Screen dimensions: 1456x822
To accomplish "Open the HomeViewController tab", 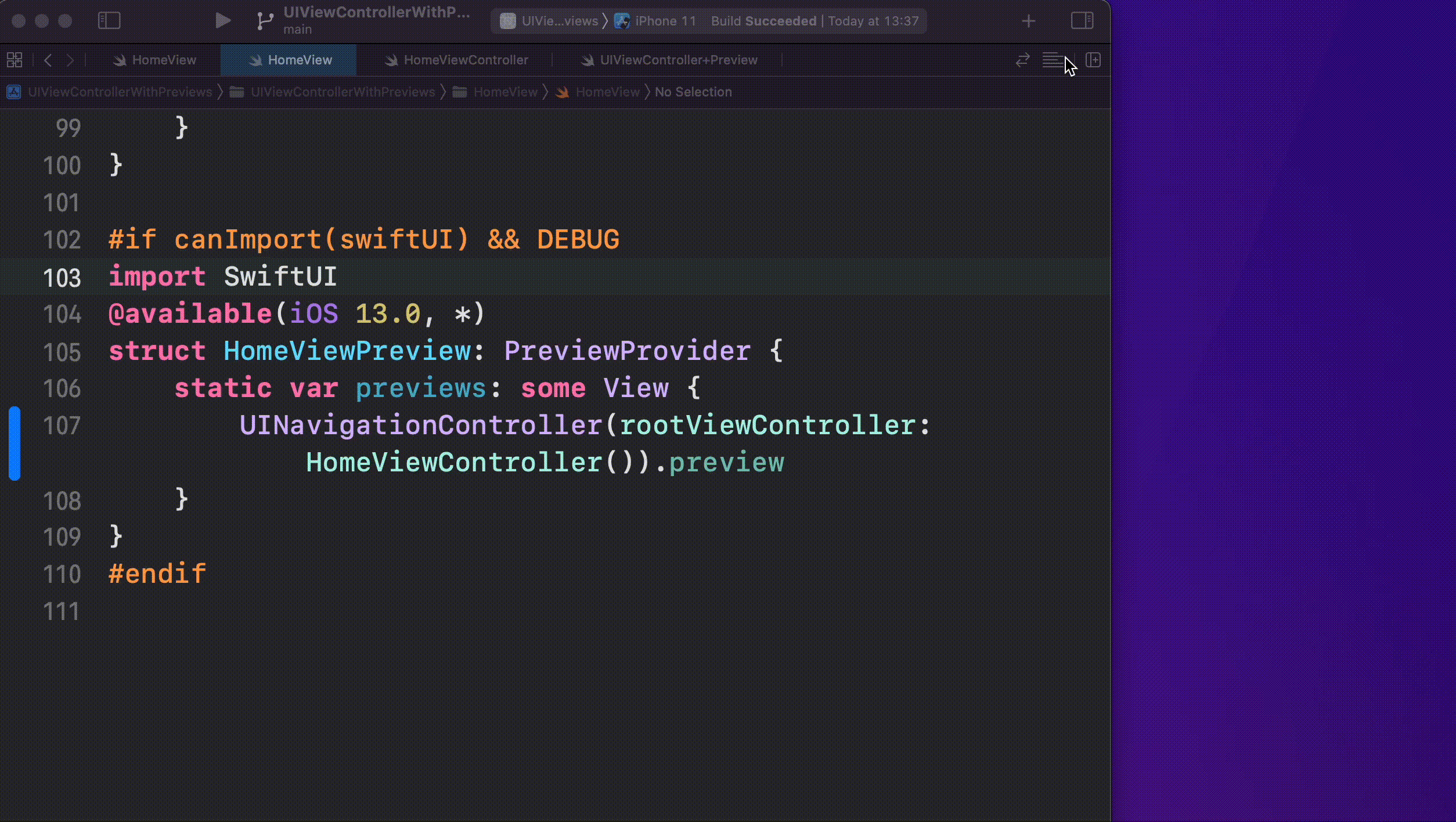I will pos(456,60).
